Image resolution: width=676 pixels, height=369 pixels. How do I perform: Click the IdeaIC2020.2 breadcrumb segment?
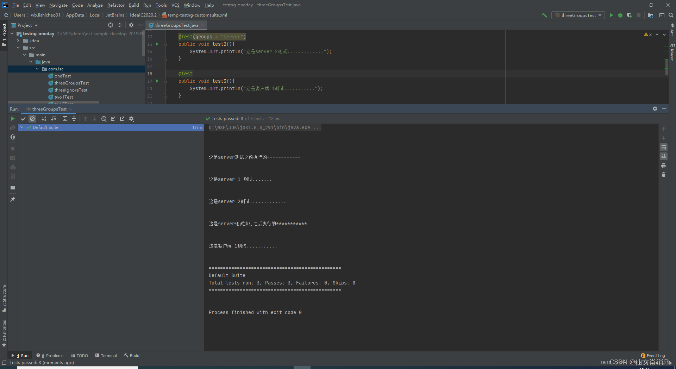point(143,15)
